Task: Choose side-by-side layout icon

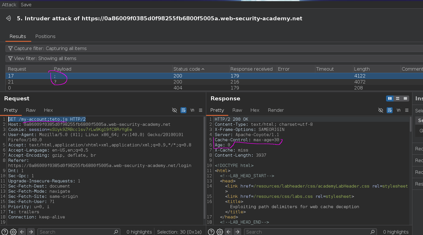Action: click(x=390, y=98)
